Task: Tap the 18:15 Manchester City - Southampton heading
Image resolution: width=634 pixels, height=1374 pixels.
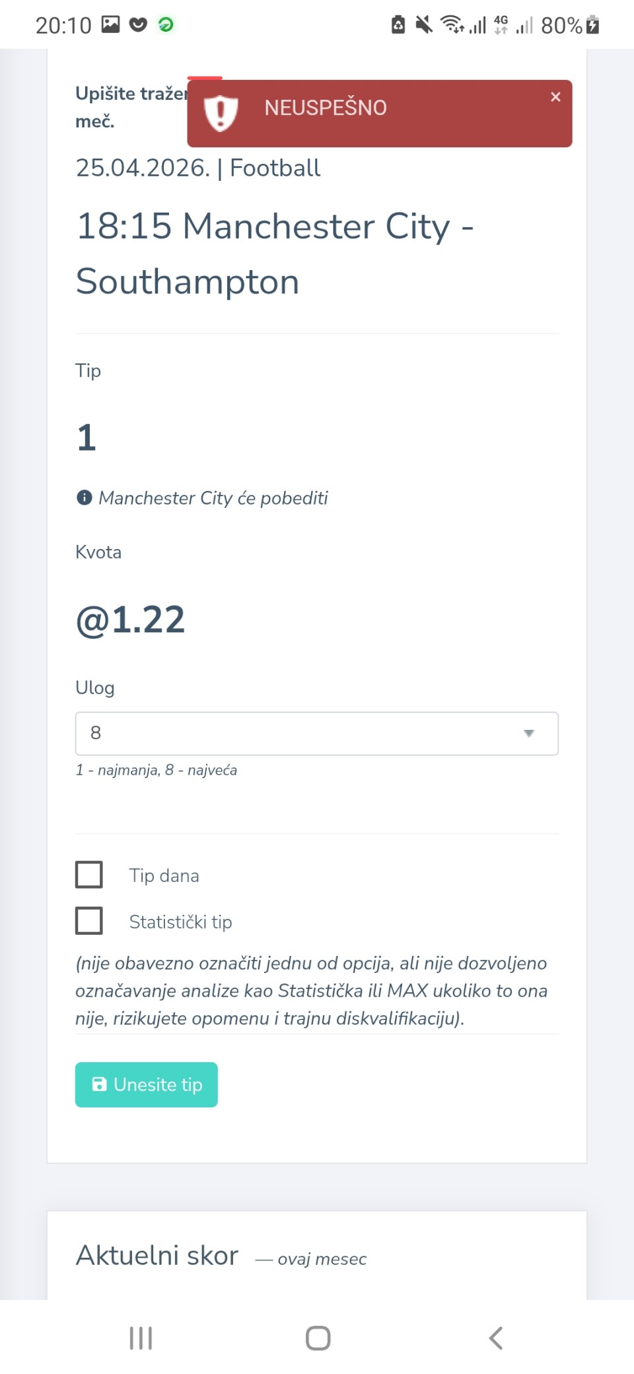Action: (275, 254)
